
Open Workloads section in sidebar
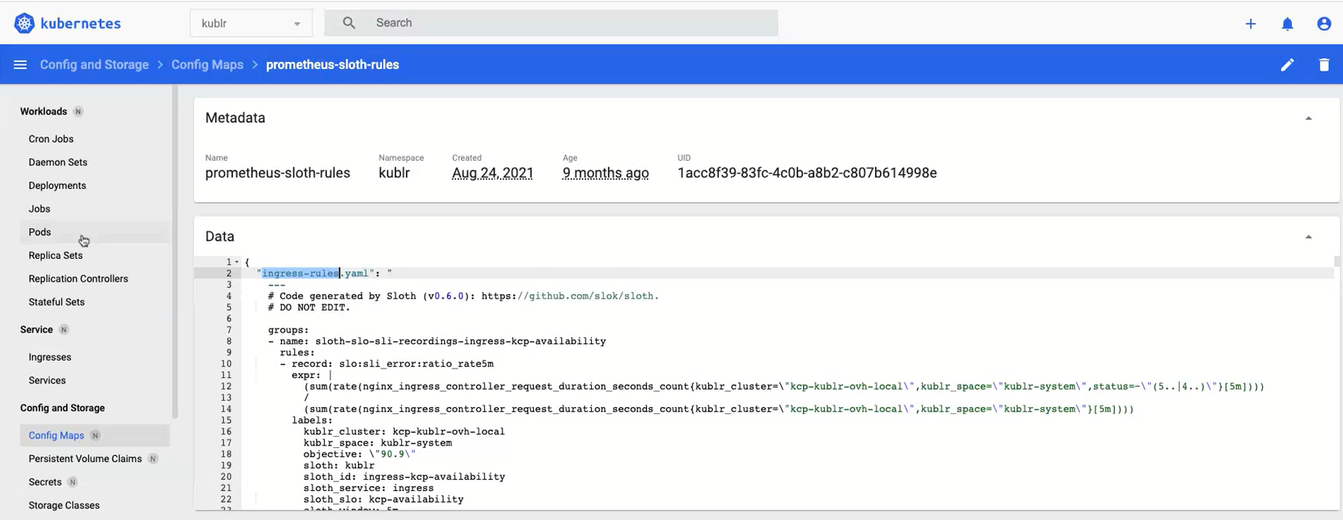point(43,111)
